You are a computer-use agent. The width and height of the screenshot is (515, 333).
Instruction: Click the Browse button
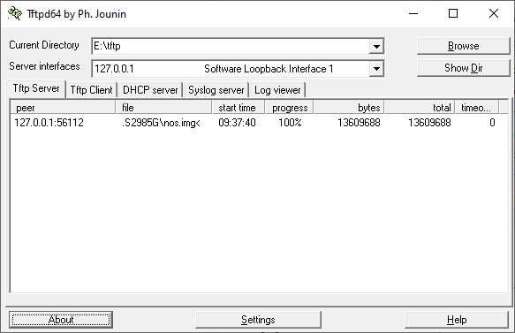[463, 46]
